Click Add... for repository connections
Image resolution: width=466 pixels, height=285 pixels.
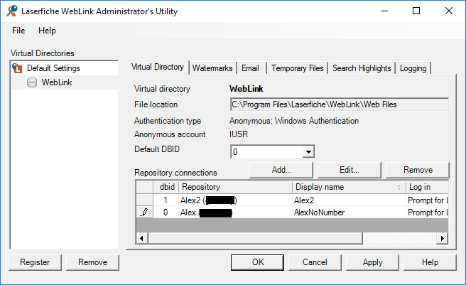(x=281, y=170)
